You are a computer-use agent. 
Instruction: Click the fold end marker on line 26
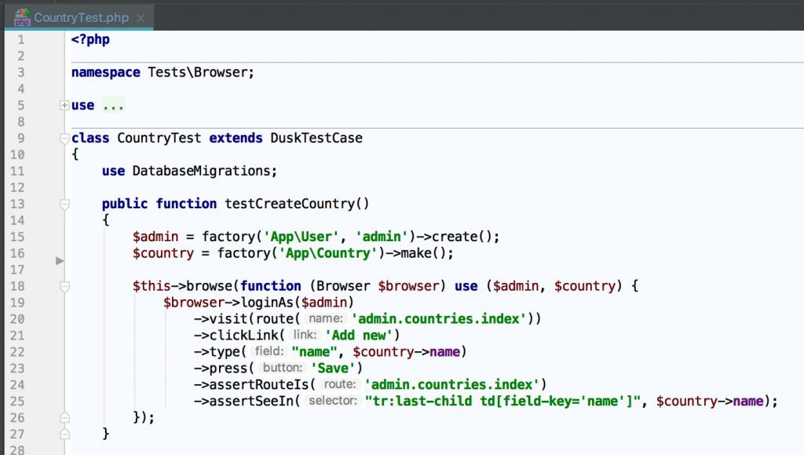64,417
